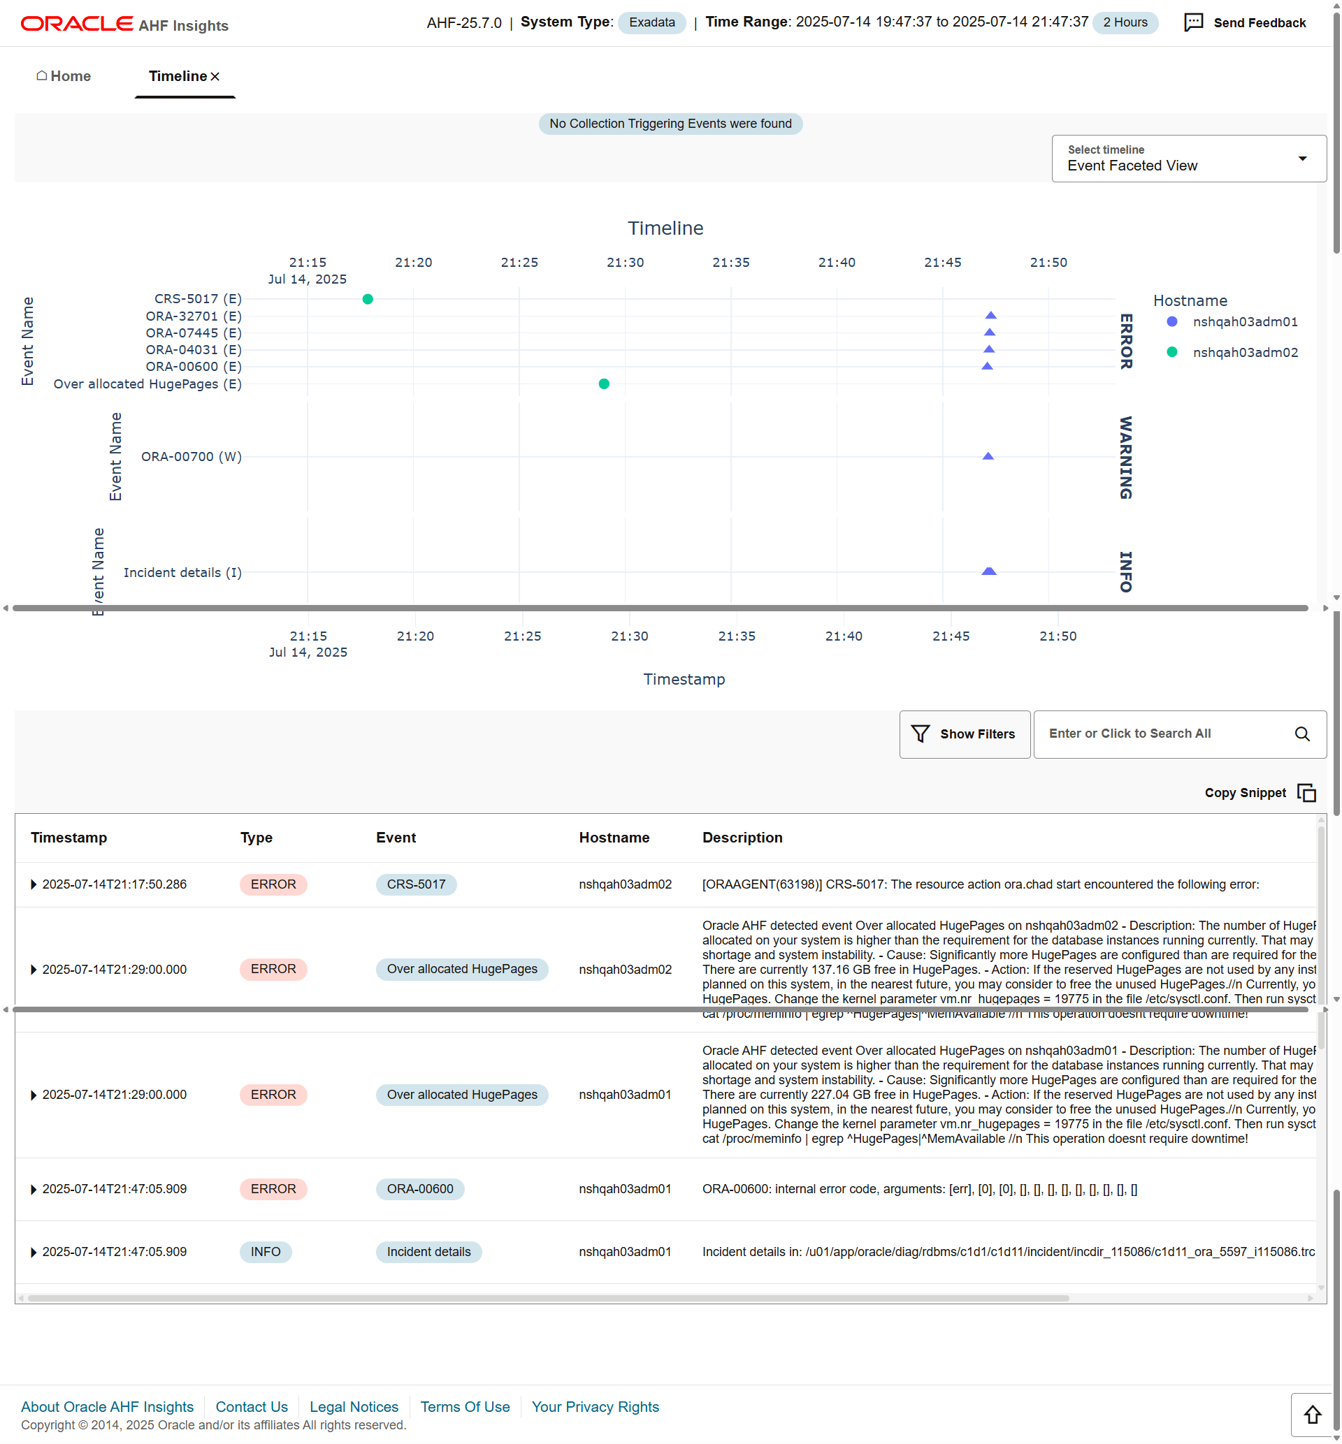Click the Event column header
The image size is (1342, 1444).
(396, 838)
